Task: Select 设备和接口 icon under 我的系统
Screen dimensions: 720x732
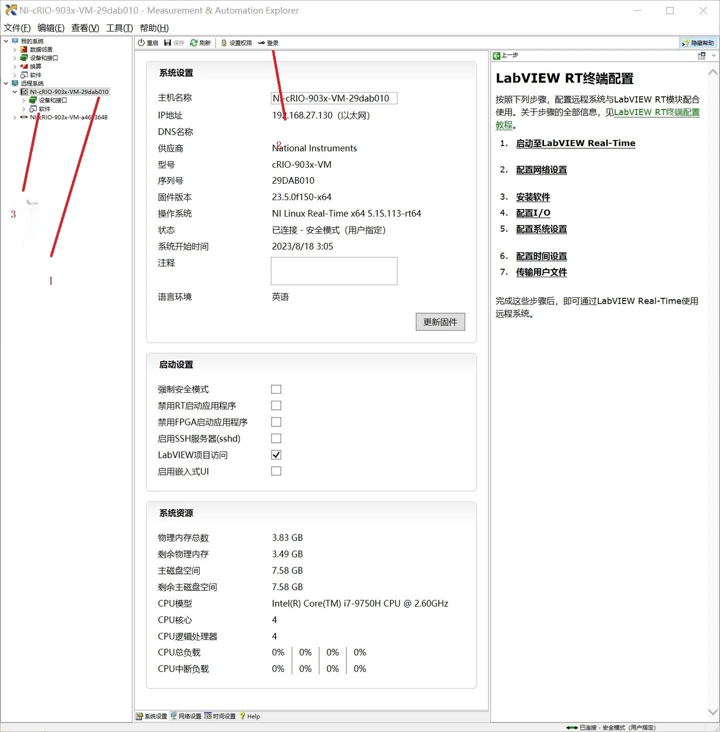Action: tap(23, 58)
